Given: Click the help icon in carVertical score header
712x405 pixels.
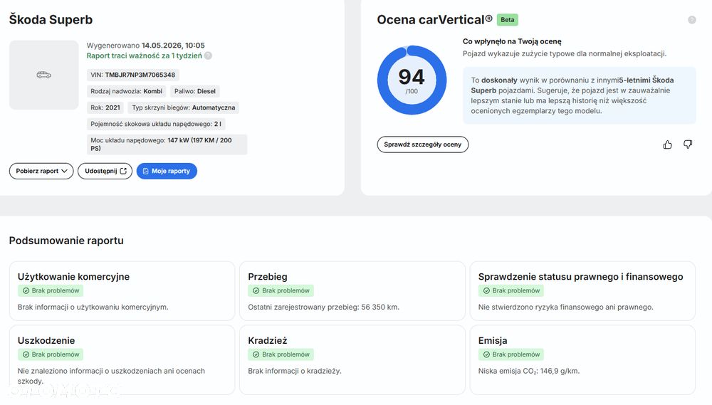Looking at the screenshot, I should click(x=691, y=20).
